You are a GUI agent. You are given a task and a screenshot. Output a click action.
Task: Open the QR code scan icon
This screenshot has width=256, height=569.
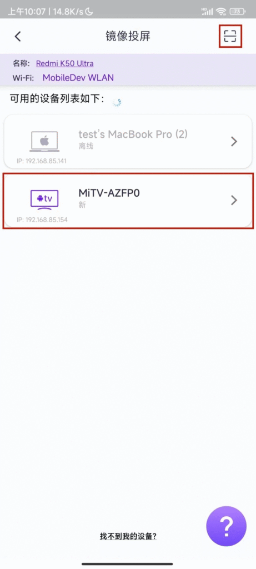click(230, 36)
